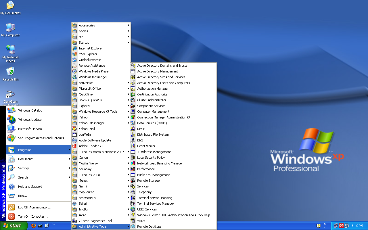The image size is (368, 230).
Task: Click the Microsoft Update icon
Action: tap(11, 129)
